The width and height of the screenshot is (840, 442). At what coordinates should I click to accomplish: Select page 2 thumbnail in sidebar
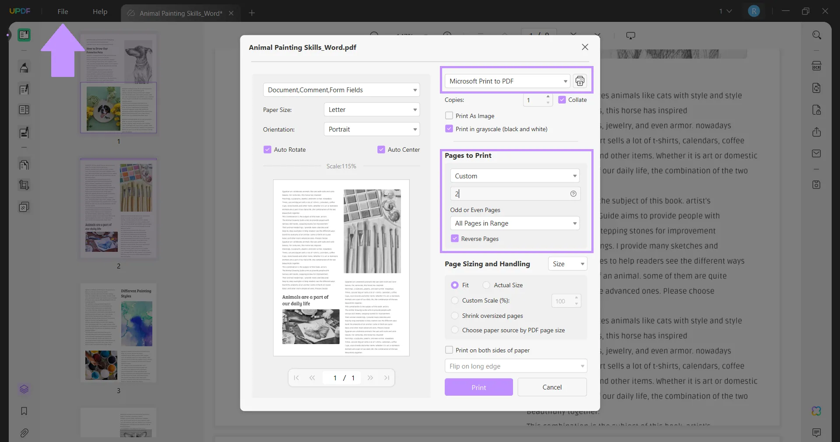point(119,208)
